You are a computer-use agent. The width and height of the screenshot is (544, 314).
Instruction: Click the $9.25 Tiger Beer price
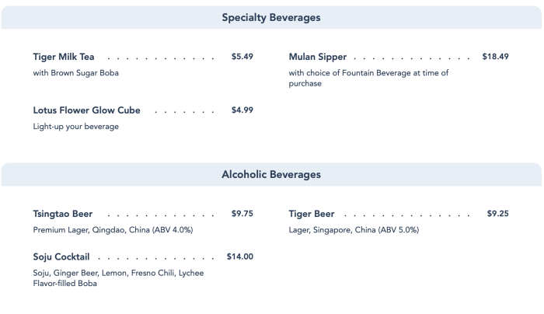tap(497, 214)
